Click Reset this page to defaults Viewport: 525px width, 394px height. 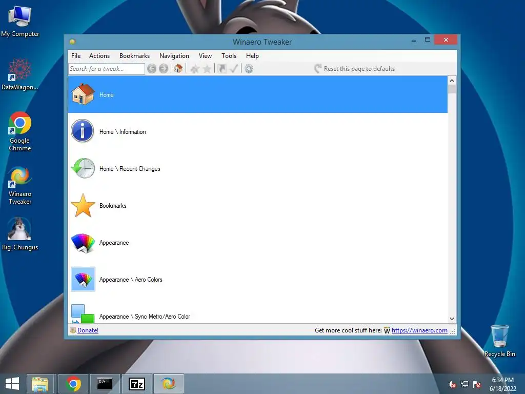point(355,69)
